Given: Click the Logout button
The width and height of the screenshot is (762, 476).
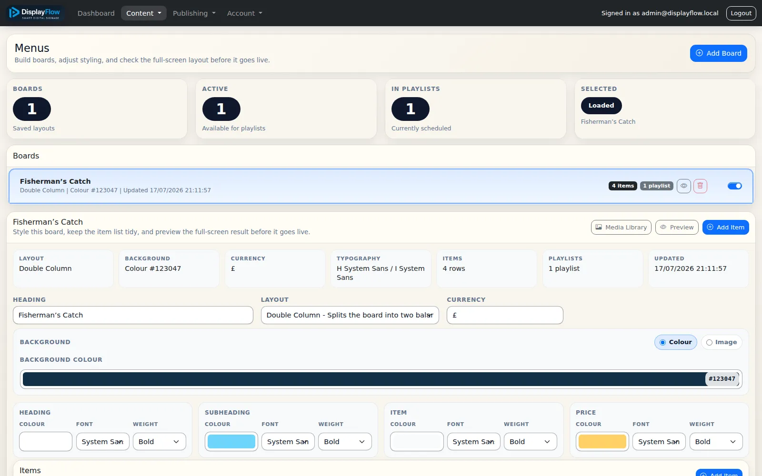Looking at the screenshot, I should pos(741,13).
